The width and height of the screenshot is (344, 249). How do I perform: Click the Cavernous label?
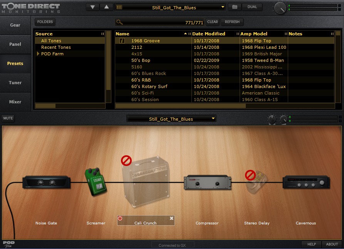(306, 223)
